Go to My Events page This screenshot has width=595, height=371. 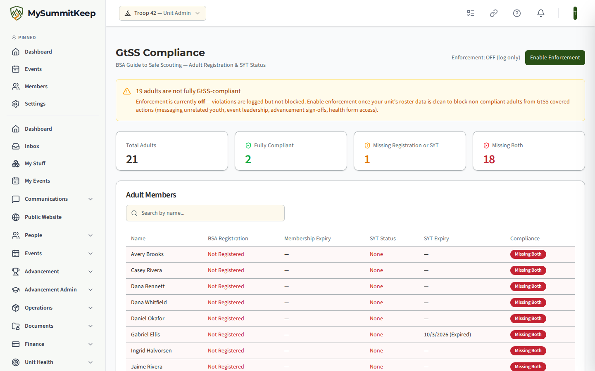point(53,181)
